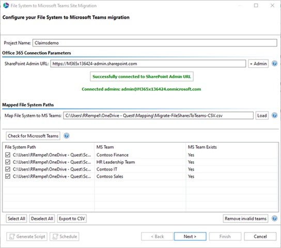
Task: Toggle the Contoso Sales row checkbox
Action: pyautogui.click(x=8, y=176)
